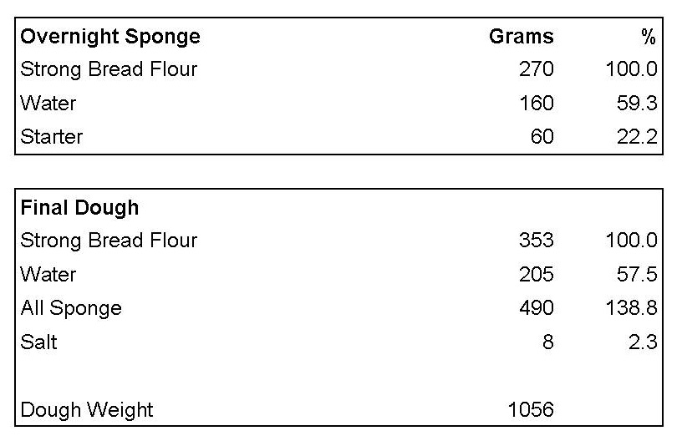The width and height of the screenshot is (682, 441).
Task: Click the 353 grams flour value
Action: pyautogui.click(x=536, y=241)
